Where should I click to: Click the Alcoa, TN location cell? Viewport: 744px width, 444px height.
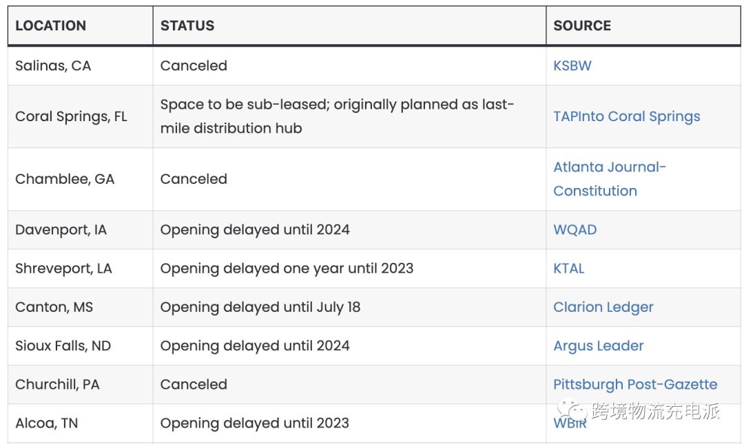46,423
